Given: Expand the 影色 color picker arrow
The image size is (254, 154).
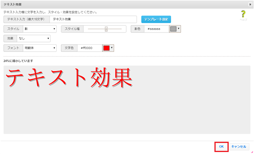Looking at the screenshot, I should (x=178, y=29).
